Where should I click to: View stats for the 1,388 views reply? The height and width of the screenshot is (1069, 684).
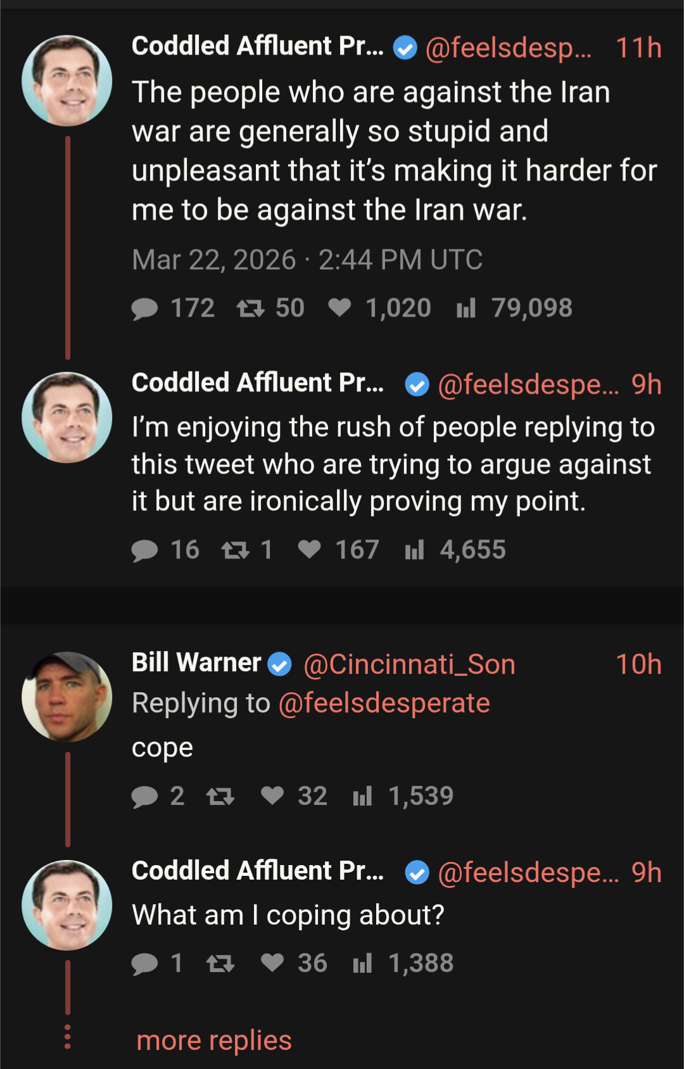[x=362, y=964]
